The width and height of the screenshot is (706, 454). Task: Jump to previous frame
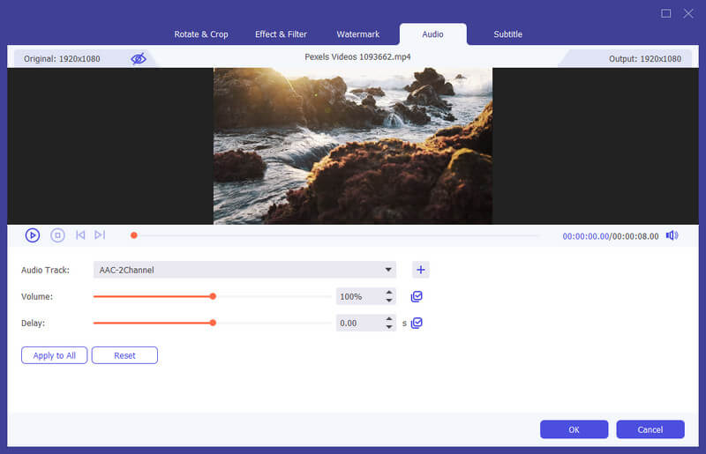80,234
